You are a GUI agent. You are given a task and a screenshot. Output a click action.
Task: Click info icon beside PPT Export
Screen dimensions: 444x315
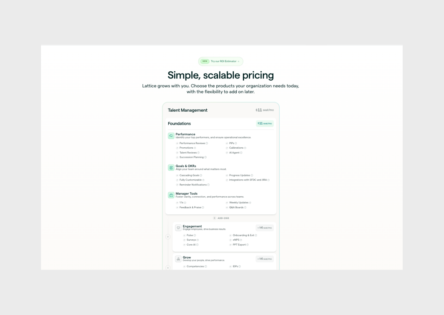pyautogui.click(x=248, y=245)
